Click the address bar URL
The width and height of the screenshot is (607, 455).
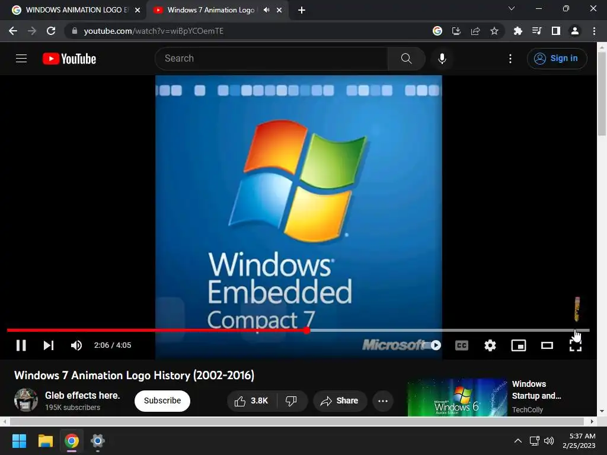(x=154, y=31)
